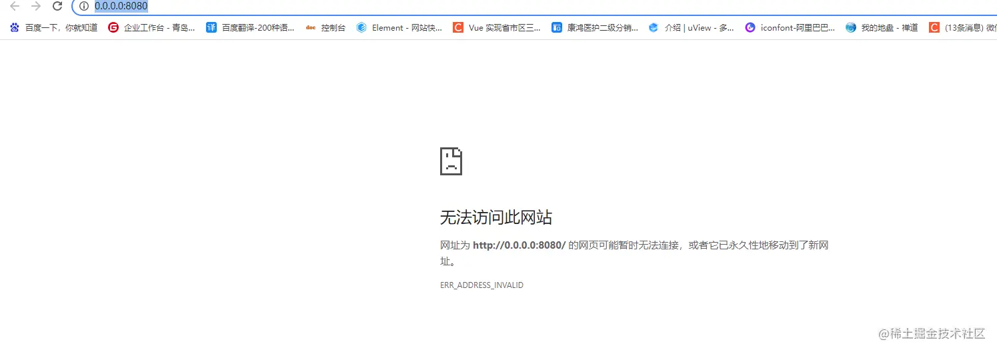Image resolution: width=997 pixels, height=352 pixels.
Task: Open the 康鸿医护二级分销 bookmark
Action: [595, 27]
